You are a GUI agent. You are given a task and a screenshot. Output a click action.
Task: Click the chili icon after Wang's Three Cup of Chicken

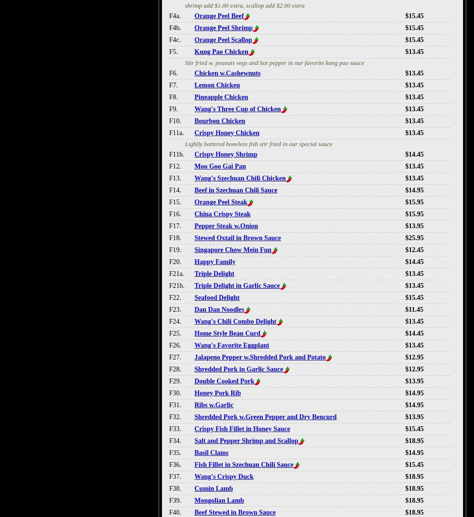(284, 110)
